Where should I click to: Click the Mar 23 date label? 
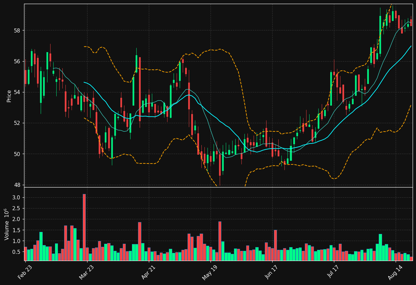(x=86, y=272)
